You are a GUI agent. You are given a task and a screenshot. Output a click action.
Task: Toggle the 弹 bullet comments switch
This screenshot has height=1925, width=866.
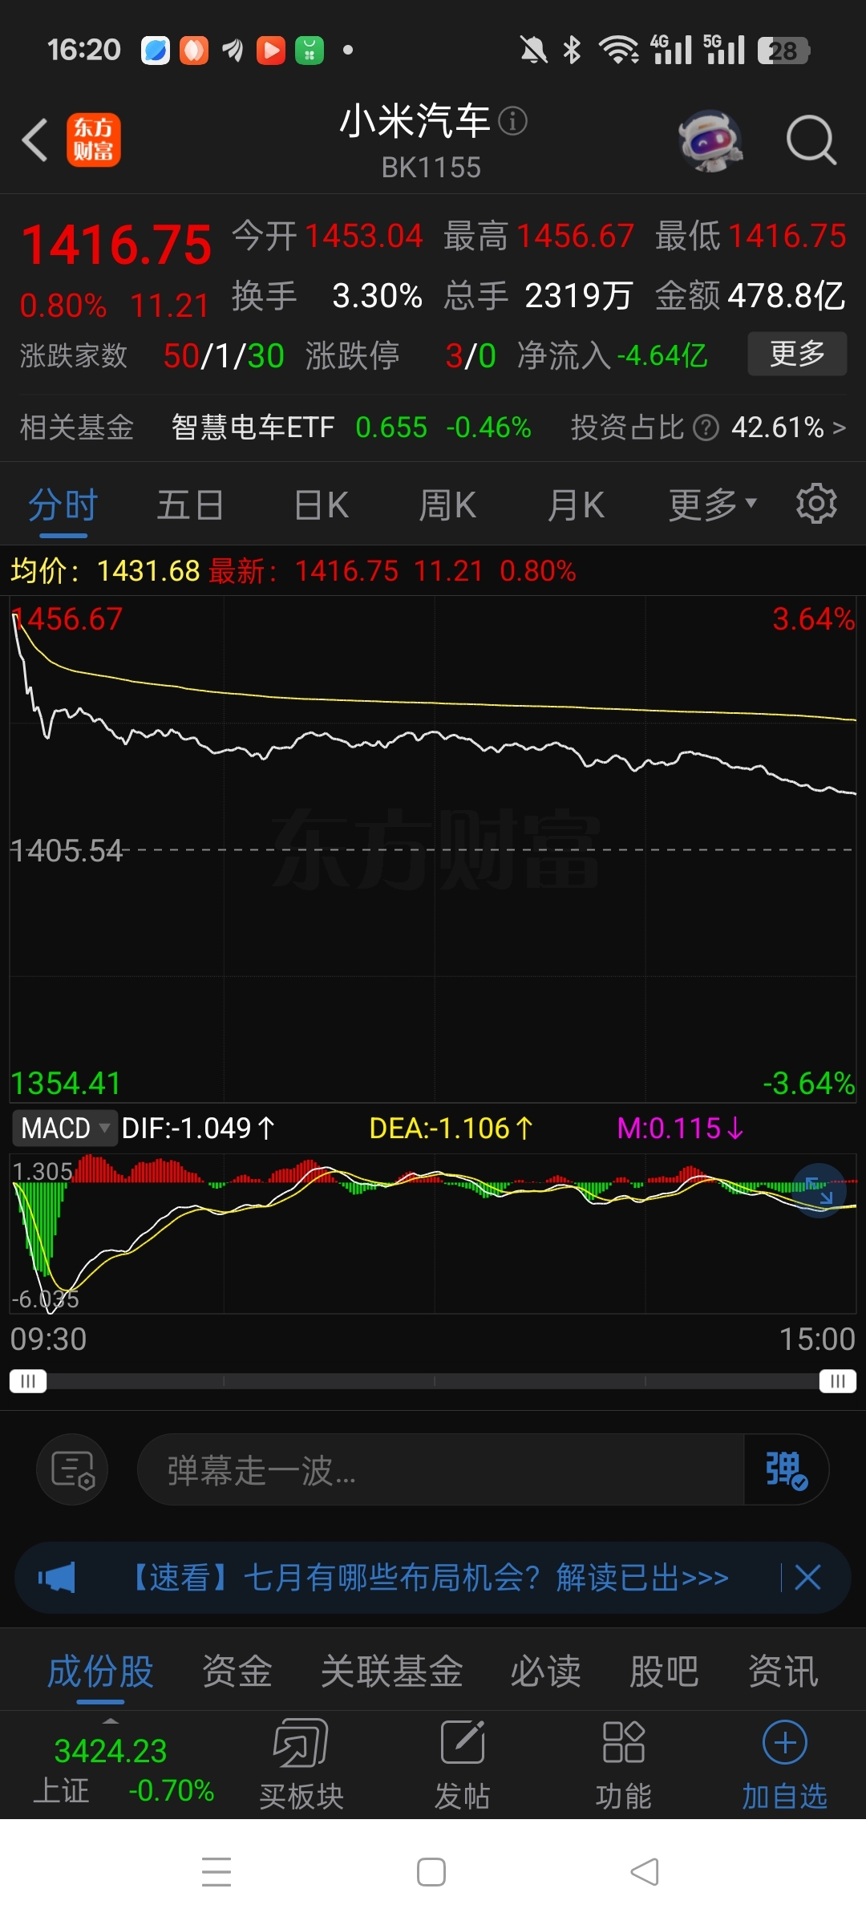pyautogui.click(x=786, y=1470)
